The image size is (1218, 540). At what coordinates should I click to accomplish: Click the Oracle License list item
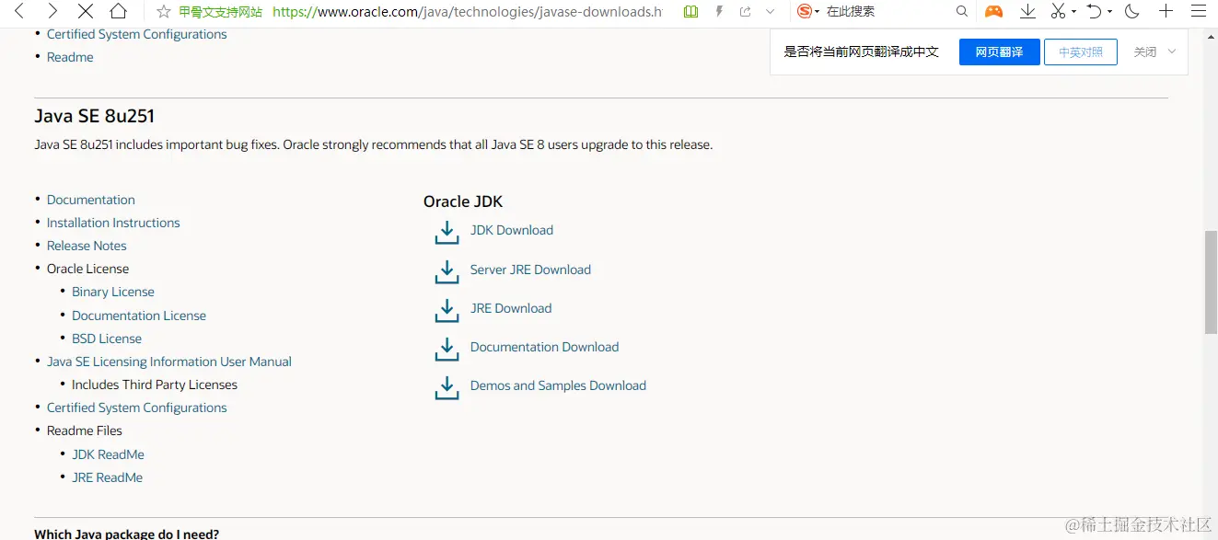click(x=87, y=269)
